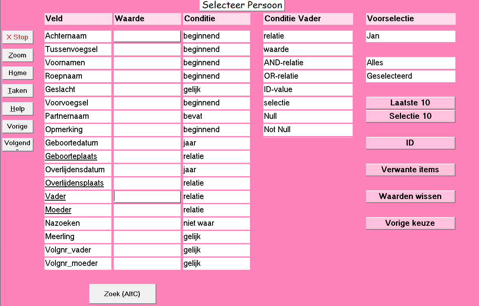Click the Achternaam condition 'beginnend'
This screenshot has height=306, width=479.
[216, 36]
